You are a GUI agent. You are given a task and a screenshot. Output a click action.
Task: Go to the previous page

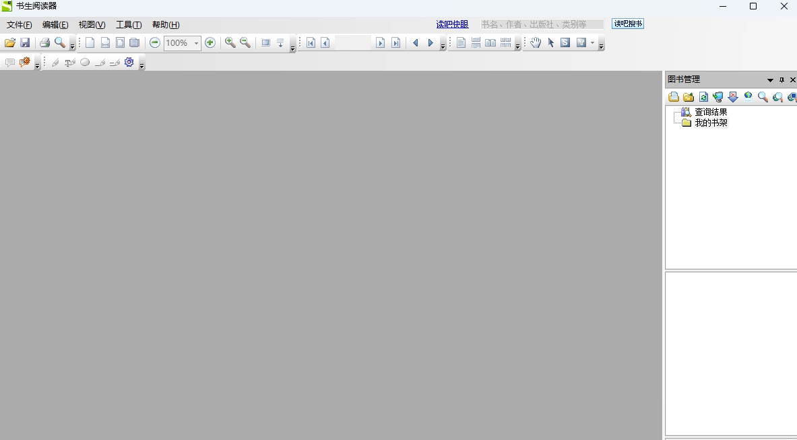325,42
